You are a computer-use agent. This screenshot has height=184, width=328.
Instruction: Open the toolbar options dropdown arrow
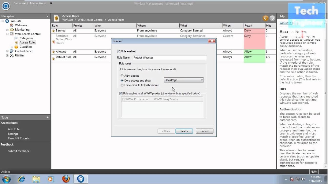(x=51, y=3)
